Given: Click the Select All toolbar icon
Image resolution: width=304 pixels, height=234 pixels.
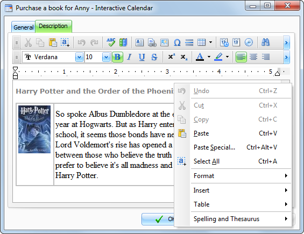Looking at the screenshot, I should [x=65, y=42].
